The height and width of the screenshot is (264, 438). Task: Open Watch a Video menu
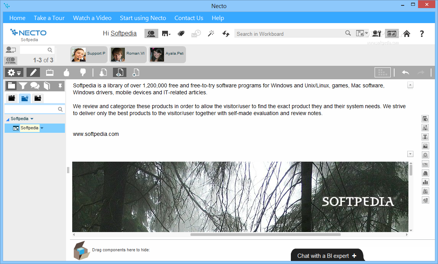point(92,18)
